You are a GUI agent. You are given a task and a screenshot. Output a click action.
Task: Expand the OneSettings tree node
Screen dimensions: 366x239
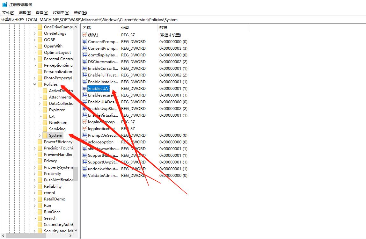(x=34, y=33)
